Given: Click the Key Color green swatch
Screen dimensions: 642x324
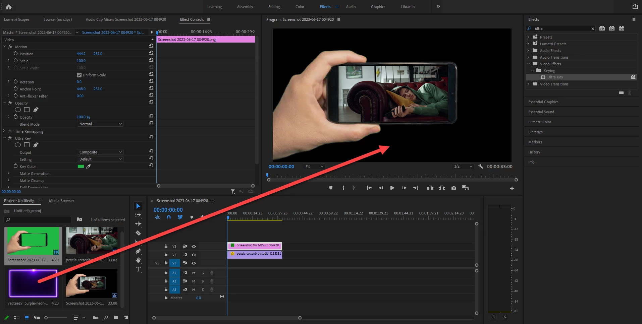Looking at the screenshot, I should pyautogui.click(x=81, y=166).
